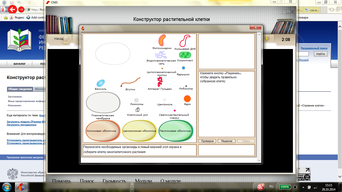Screen dimensions: 342x192
Task: Select the Жгутик flagellum icon
Action: [x=130, y=82]
